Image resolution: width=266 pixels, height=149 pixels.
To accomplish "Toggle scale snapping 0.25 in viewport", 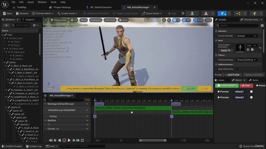I will (x=198, y=20).
